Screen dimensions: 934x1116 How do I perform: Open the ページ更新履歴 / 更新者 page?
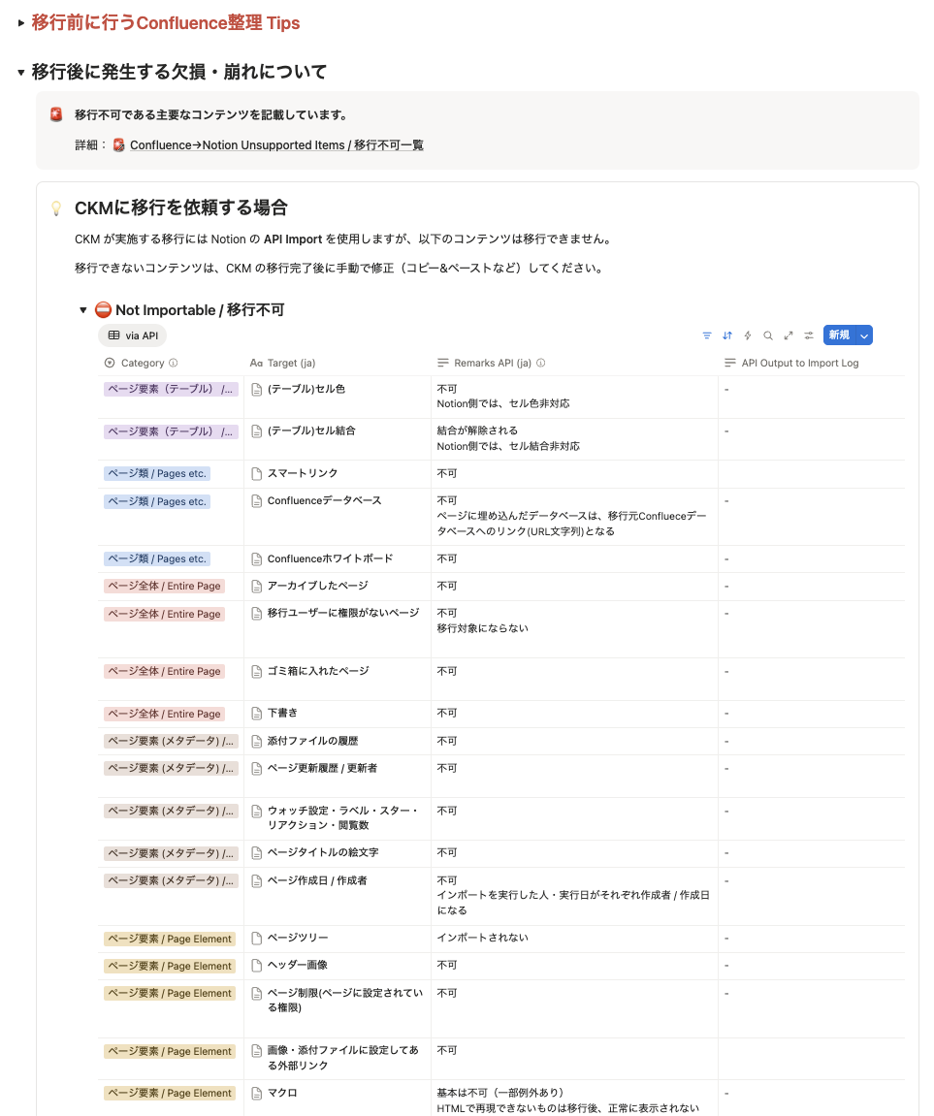click(x=322, y=768)
